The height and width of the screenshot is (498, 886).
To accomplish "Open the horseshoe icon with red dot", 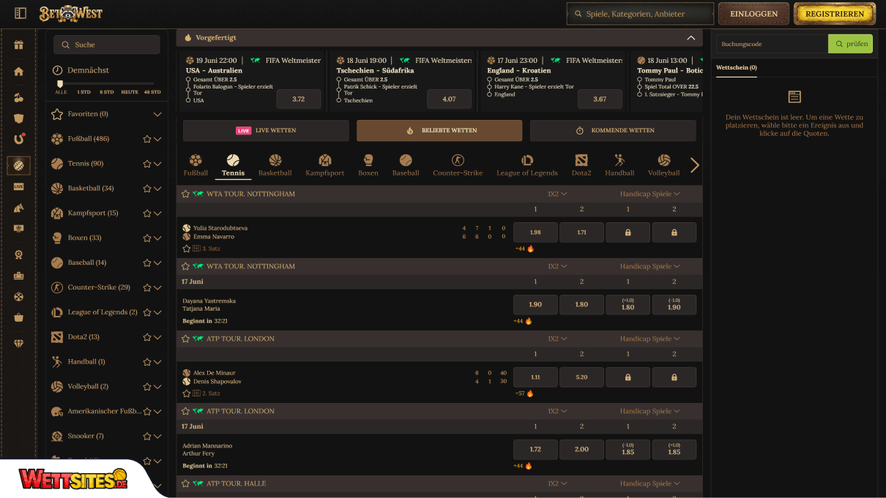I will tap(19, 139).
